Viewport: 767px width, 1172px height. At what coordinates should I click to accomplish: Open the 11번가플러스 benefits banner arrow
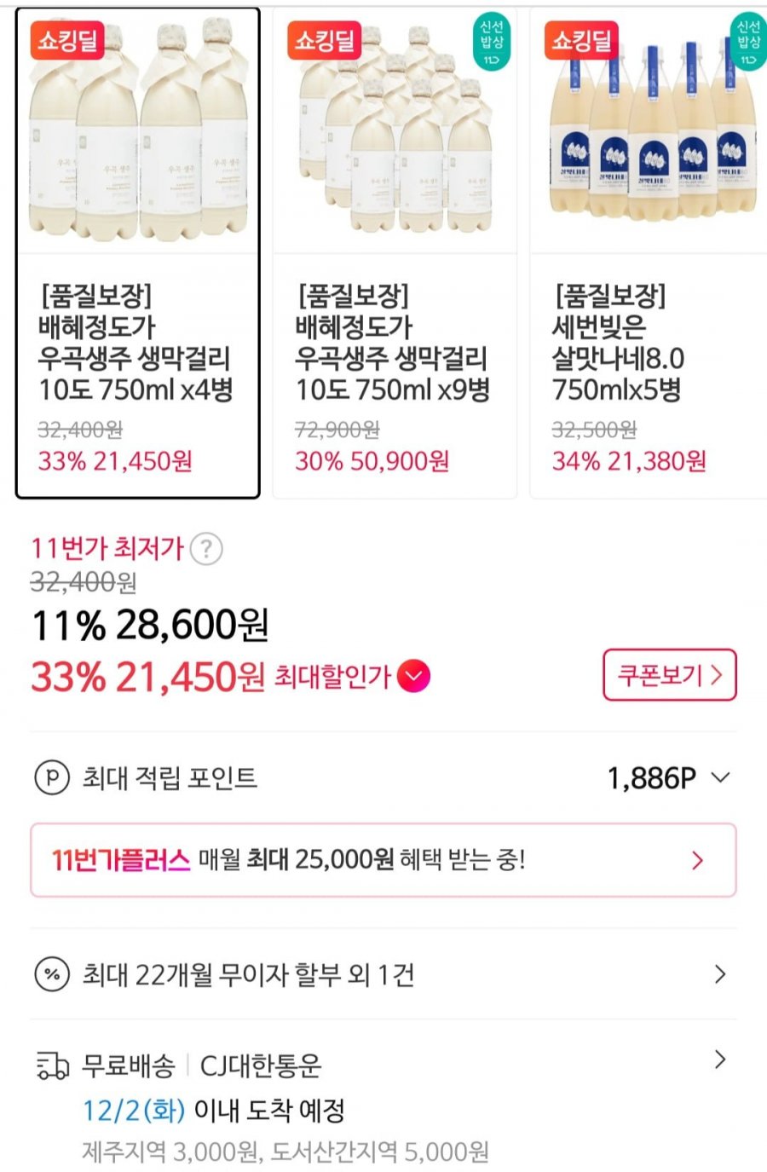pos(697,860)
